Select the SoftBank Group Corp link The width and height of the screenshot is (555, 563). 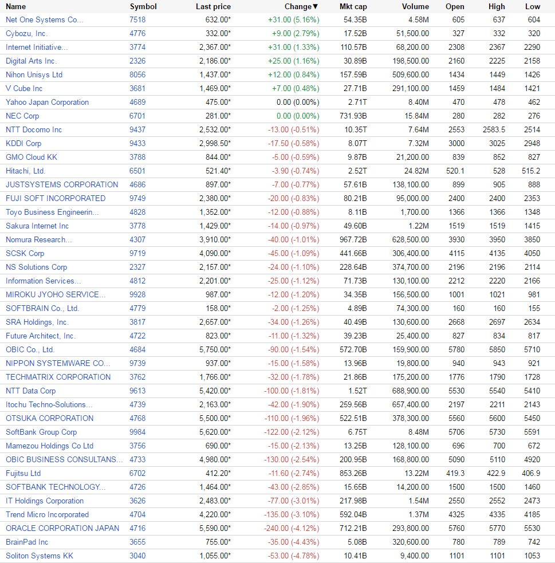click(x=41, y=432)
